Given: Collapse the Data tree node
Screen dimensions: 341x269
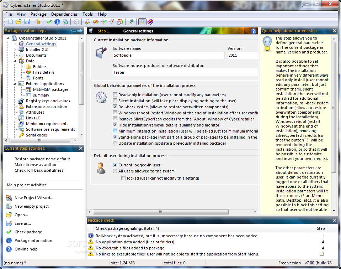Looking at the screenshot, I should (15, 61).
